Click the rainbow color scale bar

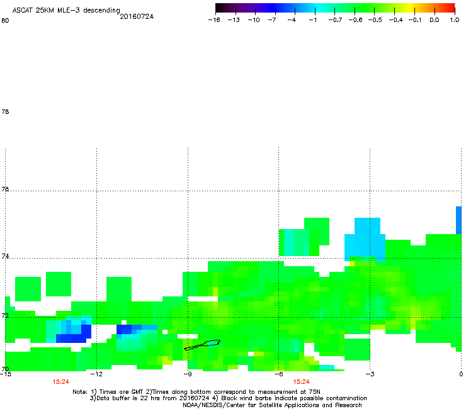pyautogui.click(x=335, y=8)
